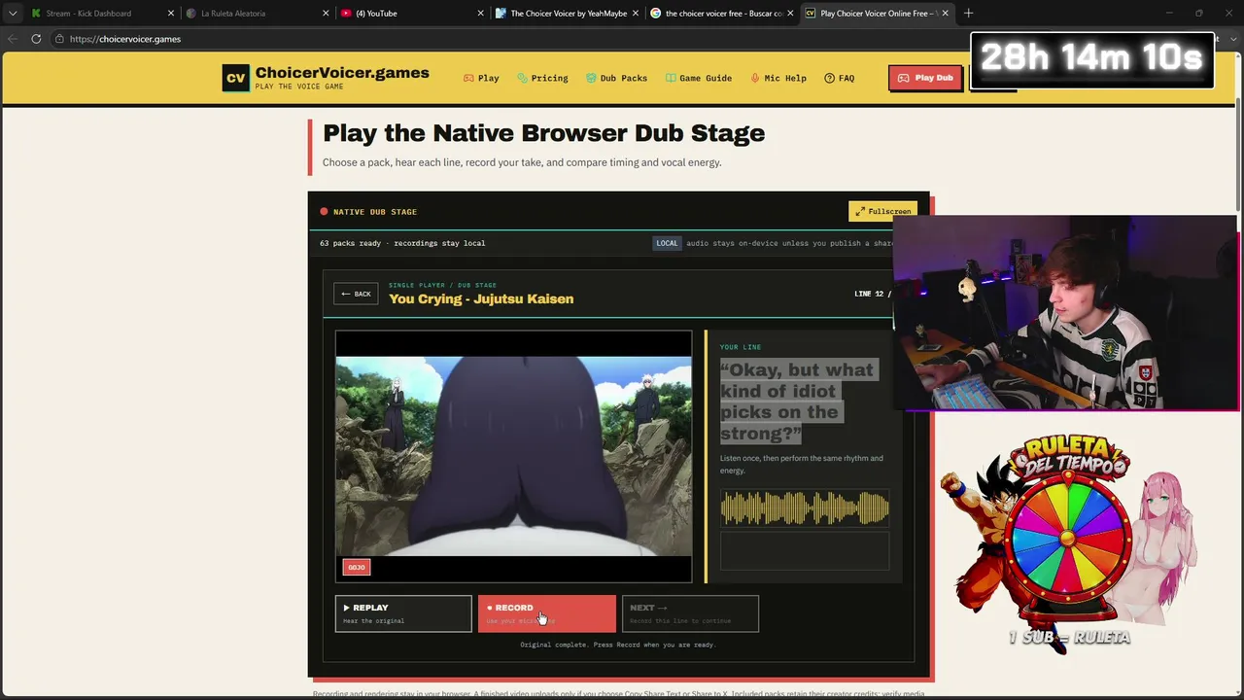Open a new browser tab

click(968, 14)
